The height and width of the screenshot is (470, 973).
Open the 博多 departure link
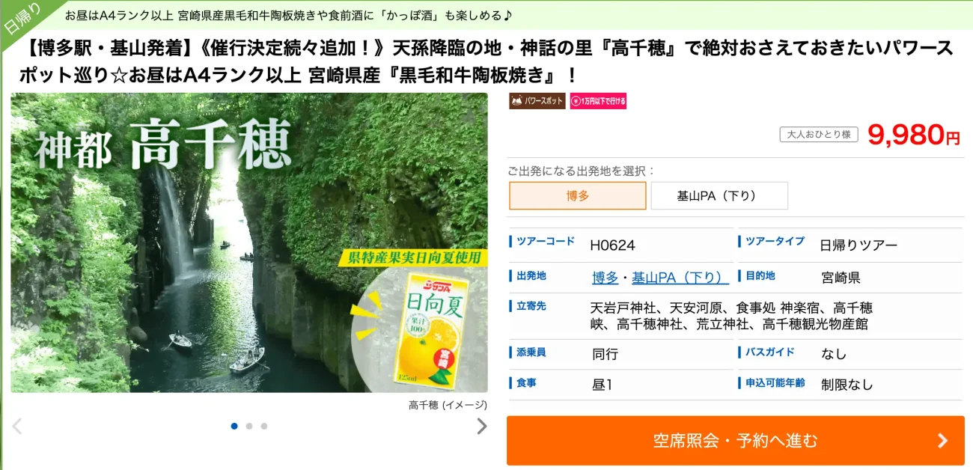605,278
